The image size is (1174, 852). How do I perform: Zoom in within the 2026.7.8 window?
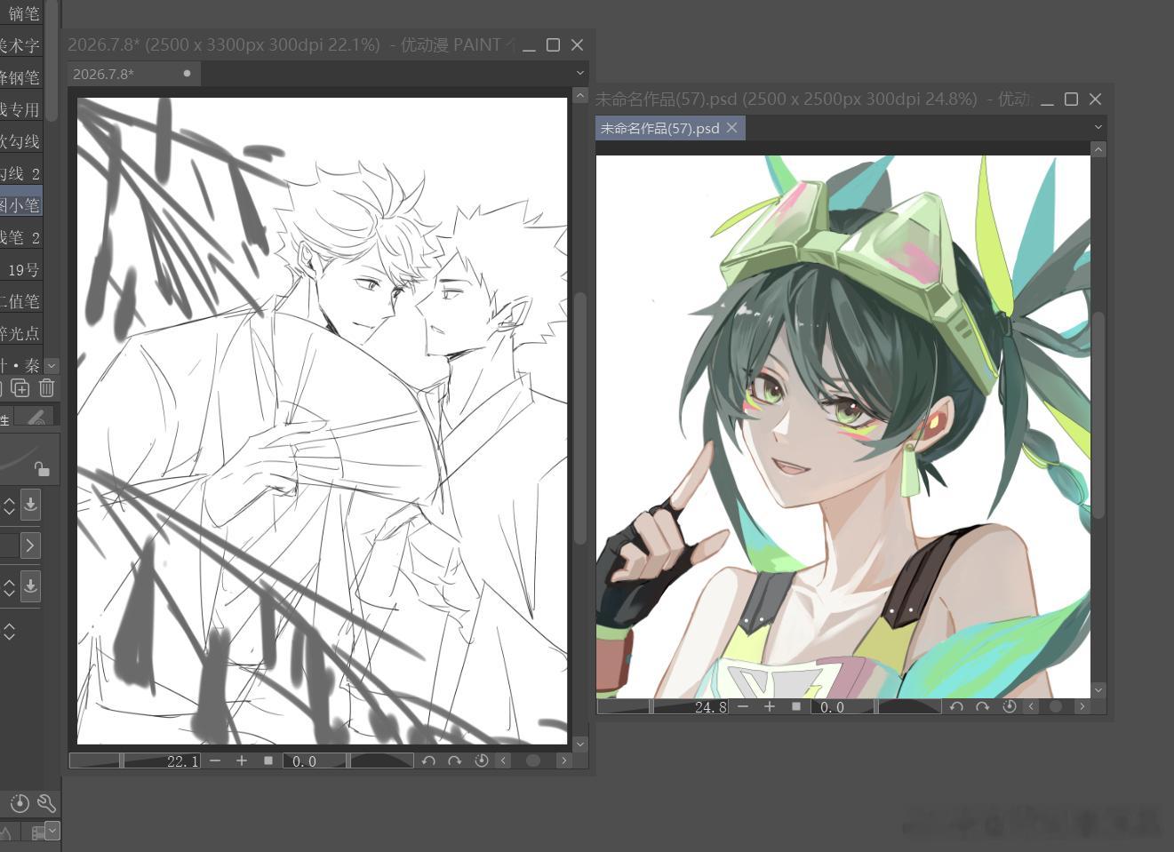(x=241, y=760)
